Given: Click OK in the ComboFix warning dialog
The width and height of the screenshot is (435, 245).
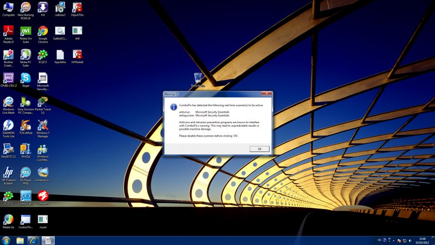Looking at the screenshot, I should coord(259,149).
